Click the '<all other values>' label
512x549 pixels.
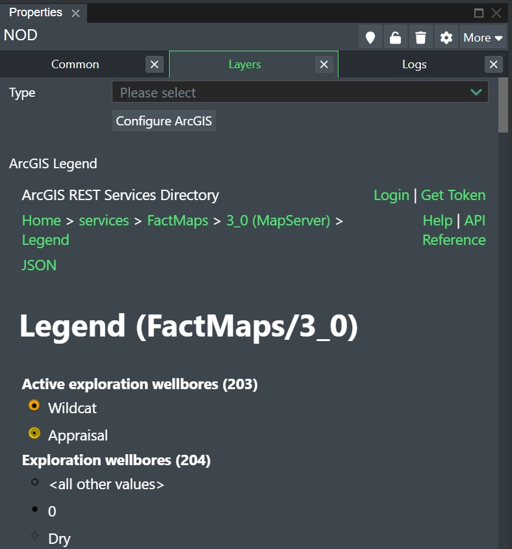click(106, 485)
